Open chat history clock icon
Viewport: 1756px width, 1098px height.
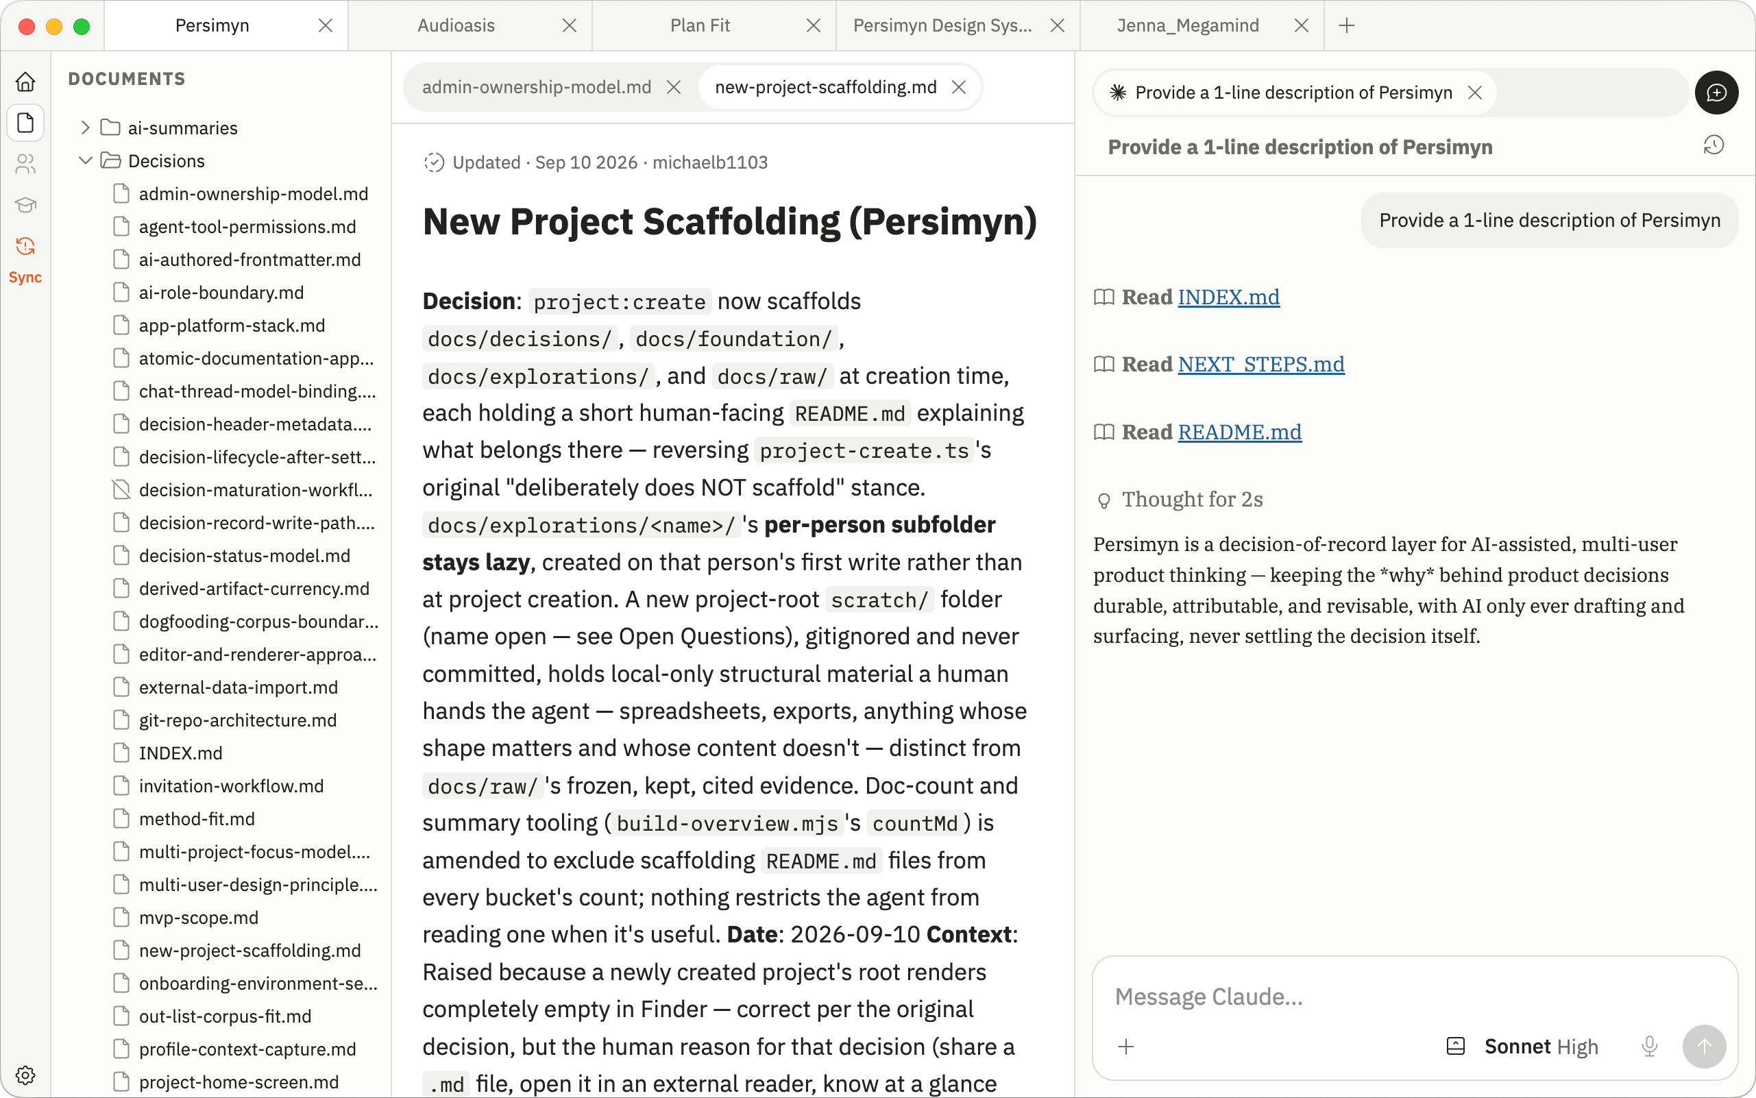click(x=1713, y=145)
